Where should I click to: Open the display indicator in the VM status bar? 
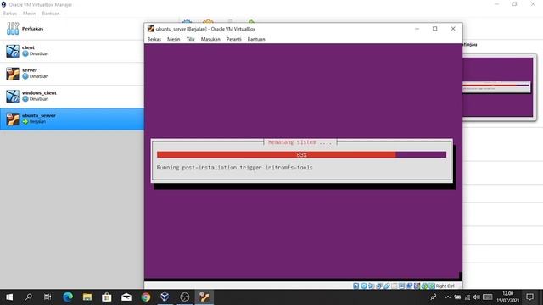tap(401, 286)
